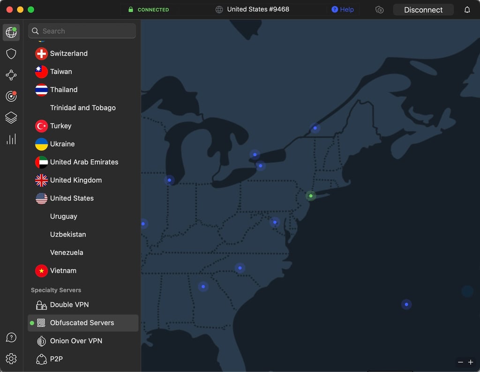The width and height of the screenshot is (480, 372).
Task: Choose Double VPN specialty server label
Action: [69, 305]
